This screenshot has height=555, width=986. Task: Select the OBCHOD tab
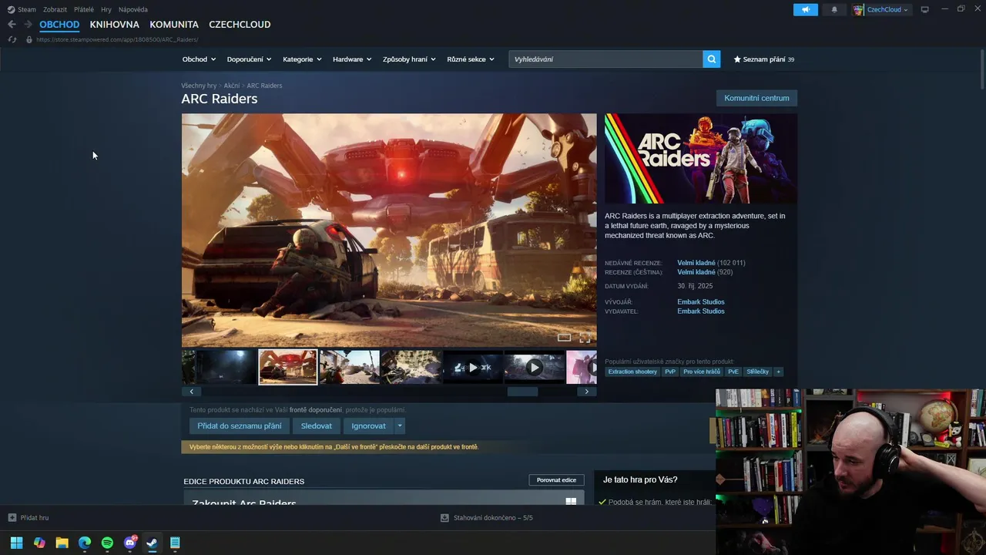coord(59,25)
